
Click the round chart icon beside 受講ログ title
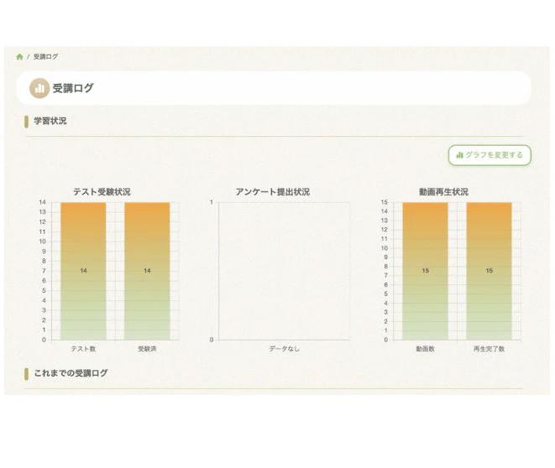click(x=39, y=88)
